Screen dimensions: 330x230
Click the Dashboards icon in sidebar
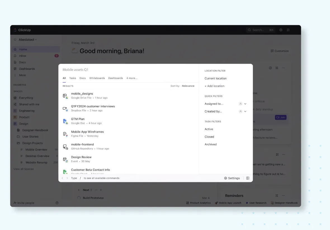[x=15, y=69]
